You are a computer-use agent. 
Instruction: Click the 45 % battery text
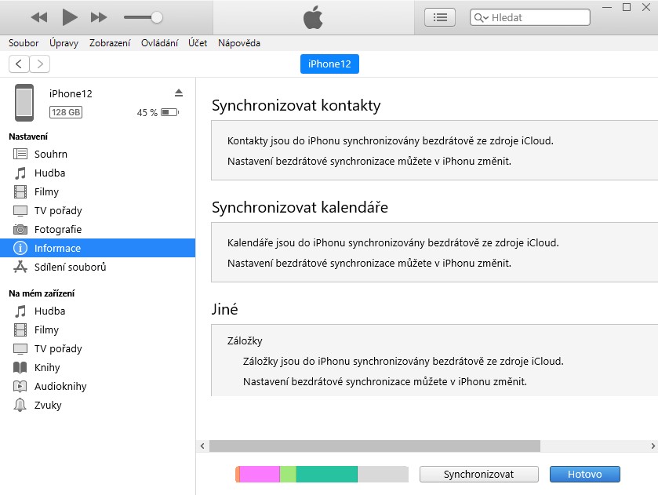pyautogui.click(x=147, y=112)
